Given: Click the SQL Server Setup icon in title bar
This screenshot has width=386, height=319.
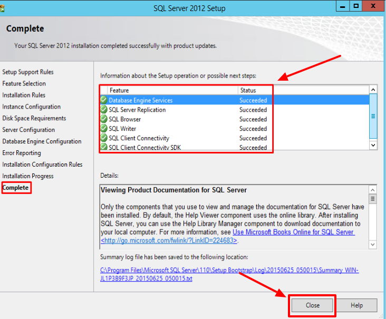Looking at the screenshot, I should 2,8.
